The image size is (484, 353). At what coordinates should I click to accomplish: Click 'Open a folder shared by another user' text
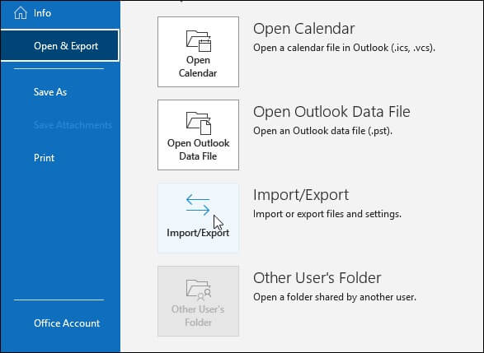(x=335, y=297)
